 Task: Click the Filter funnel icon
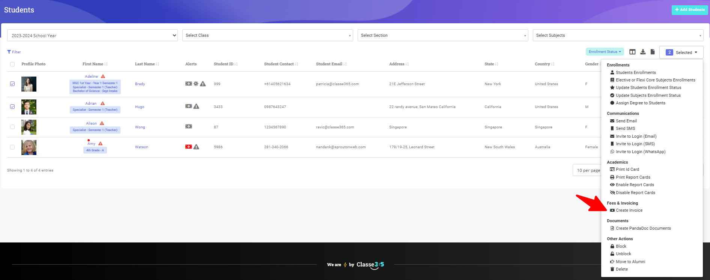pyautogui.click(x=9, y=52)
